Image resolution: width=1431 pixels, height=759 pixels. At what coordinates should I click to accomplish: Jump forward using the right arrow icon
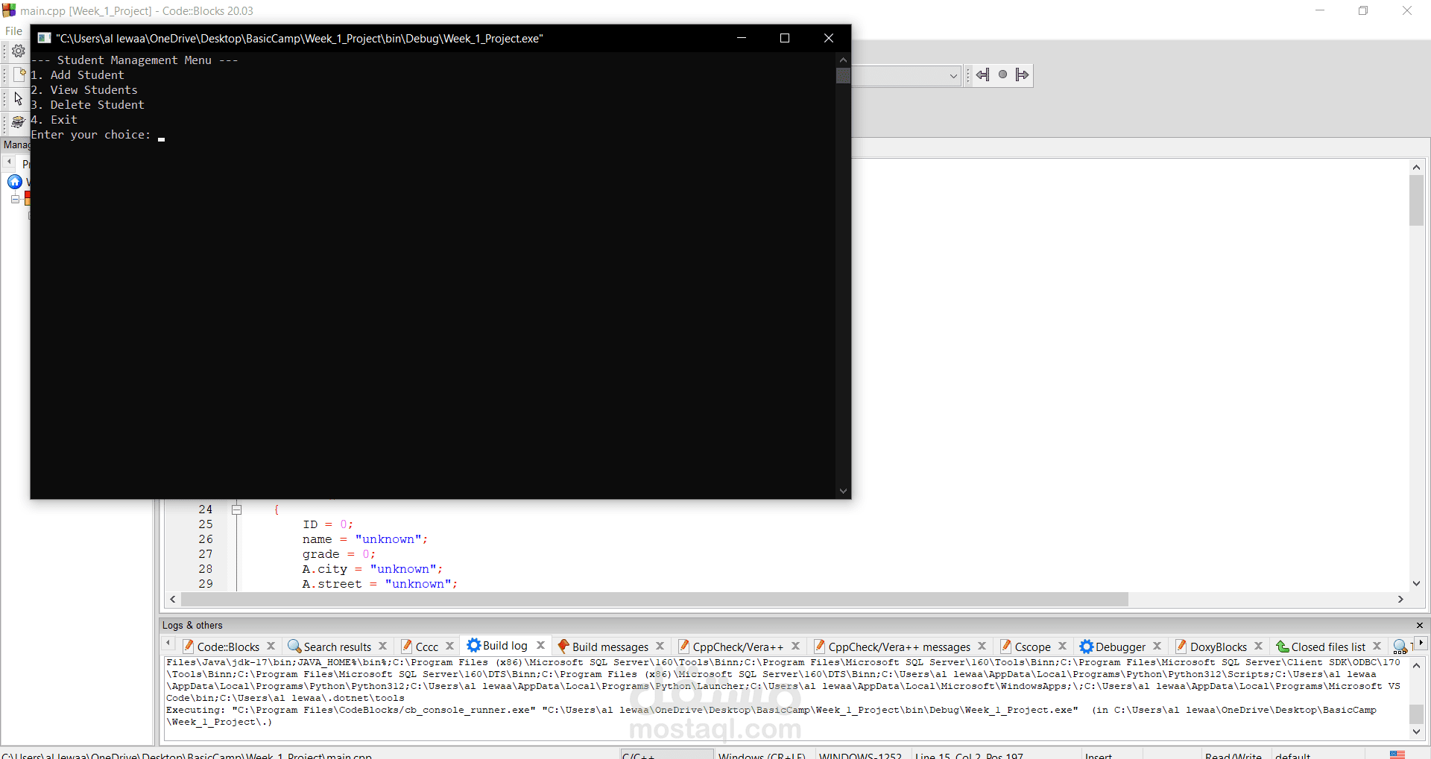(1022, 74)
